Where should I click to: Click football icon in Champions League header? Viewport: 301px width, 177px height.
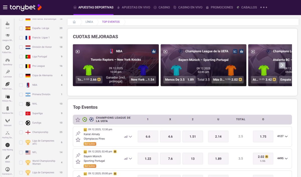coord(85,119)
